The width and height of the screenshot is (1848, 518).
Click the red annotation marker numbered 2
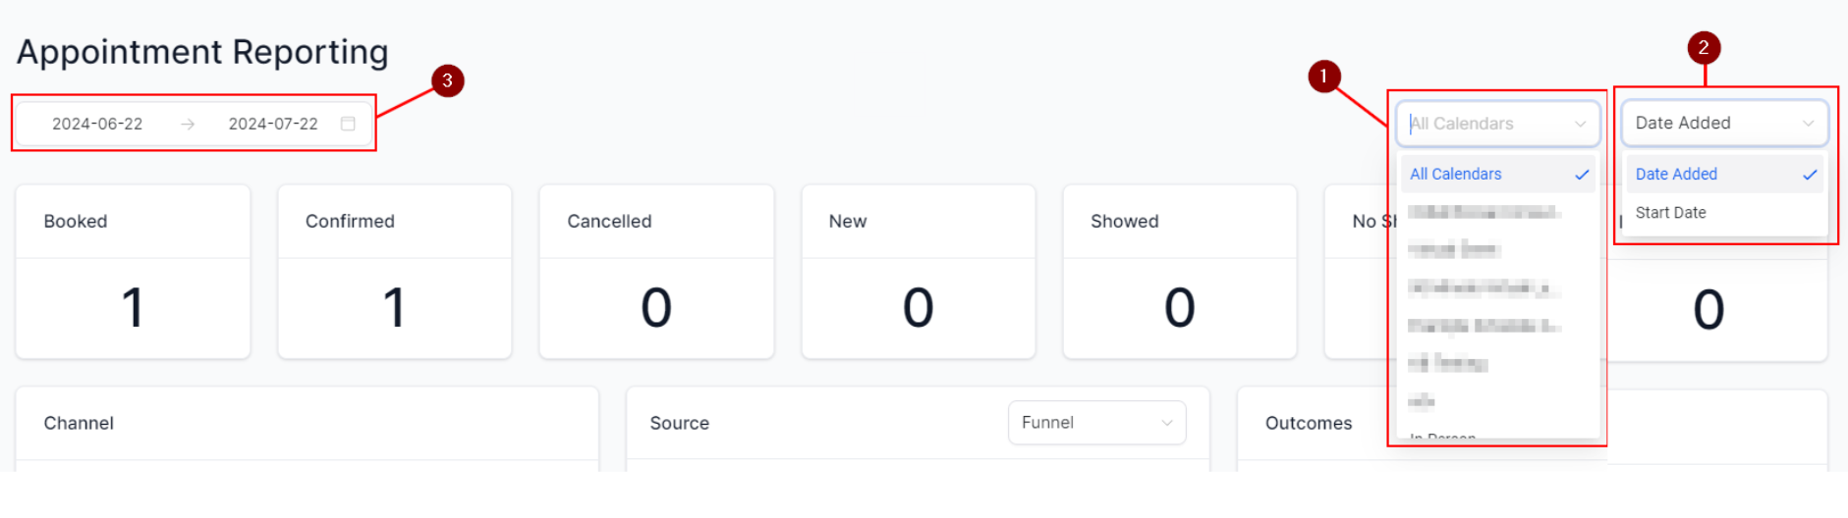click(1704, 48)
